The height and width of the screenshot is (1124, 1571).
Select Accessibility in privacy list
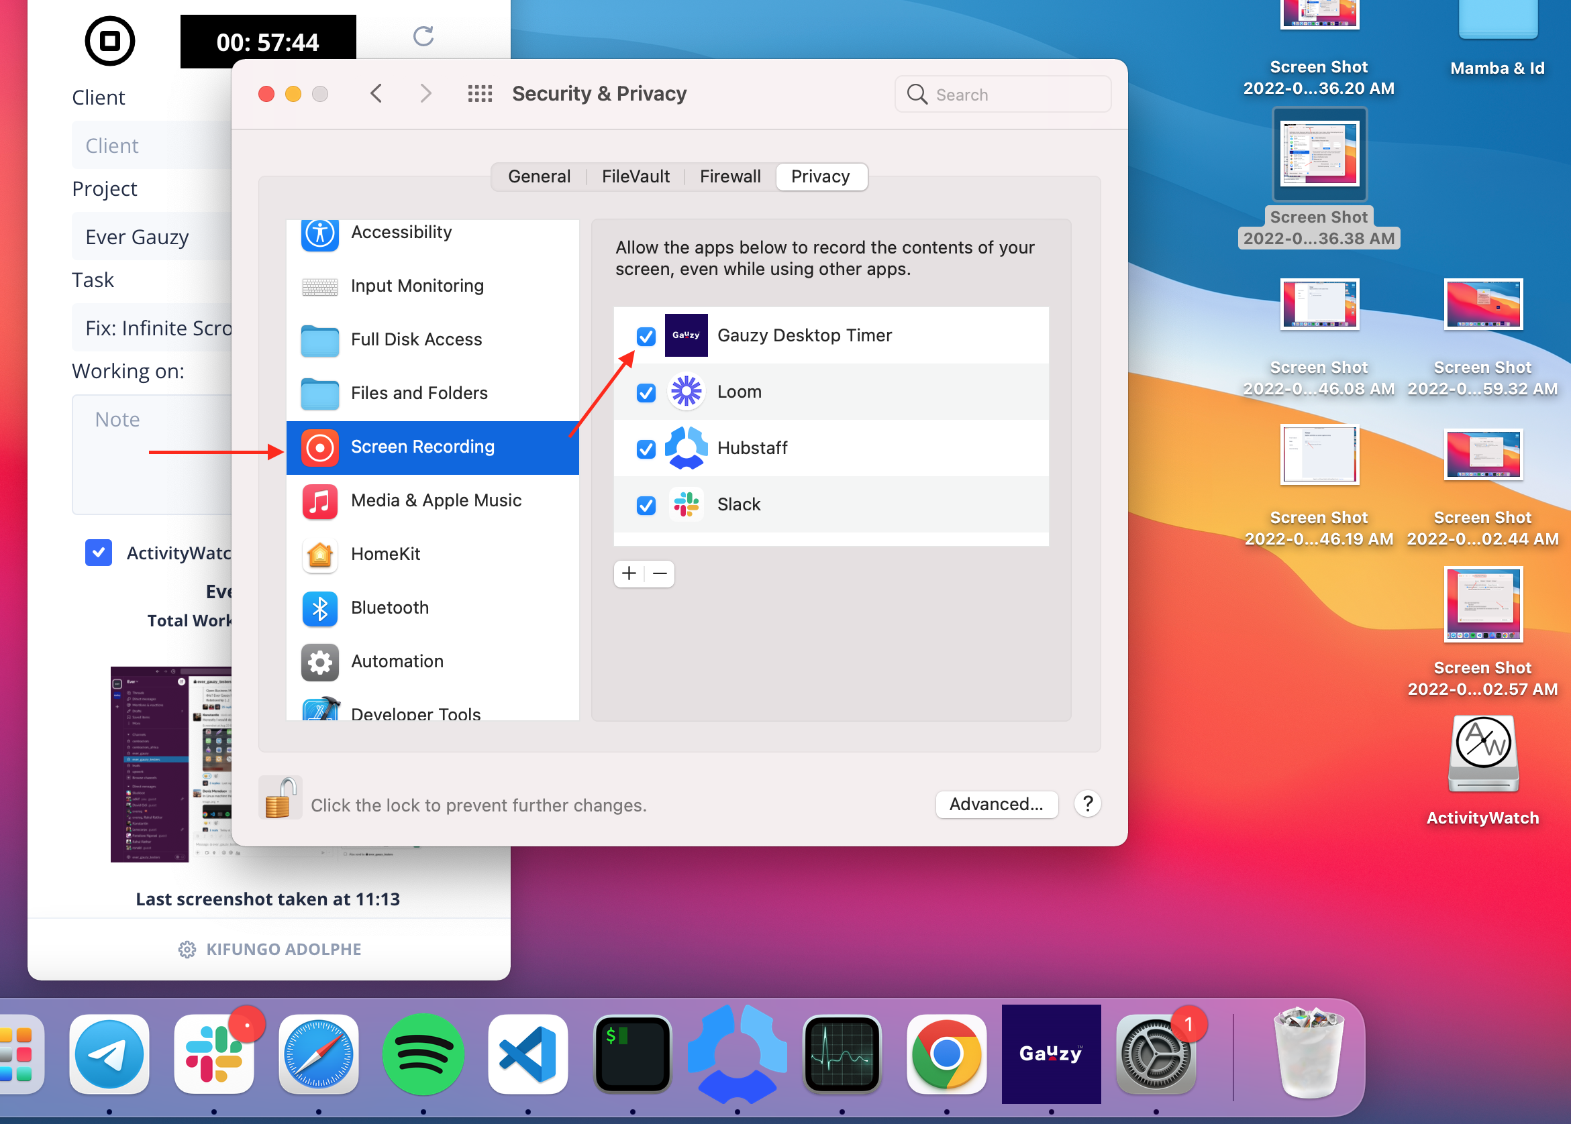[x=433, y=233]
